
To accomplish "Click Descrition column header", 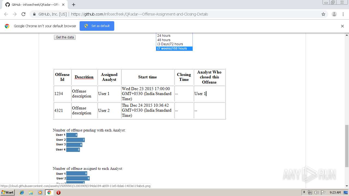I will (x=84, y=77).
